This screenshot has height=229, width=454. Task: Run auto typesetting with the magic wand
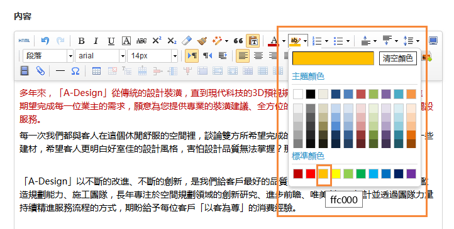216,41
